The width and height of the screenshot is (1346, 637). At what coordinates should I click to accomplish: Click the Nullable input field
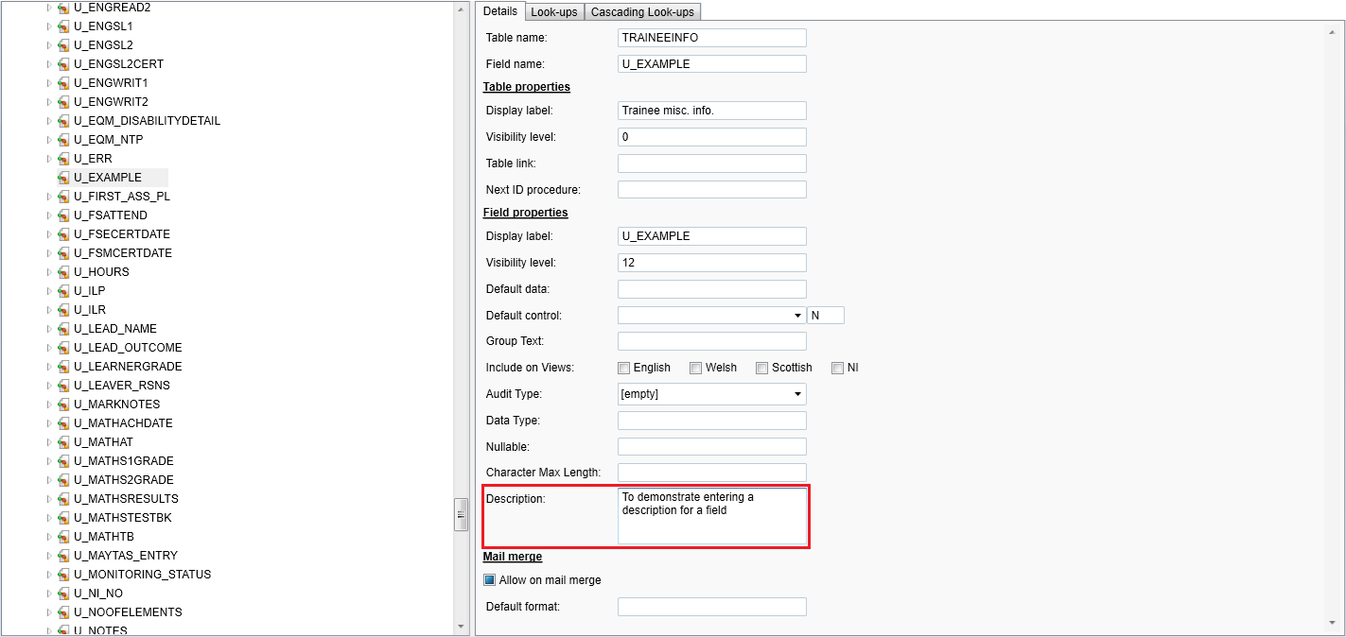(712, 446)
